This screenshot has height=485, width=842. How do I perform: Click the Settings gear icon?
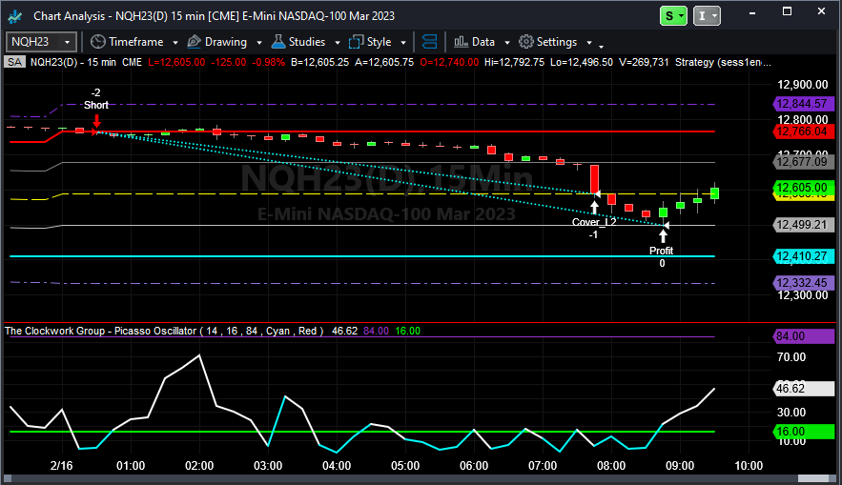click(x=526, y=42)
